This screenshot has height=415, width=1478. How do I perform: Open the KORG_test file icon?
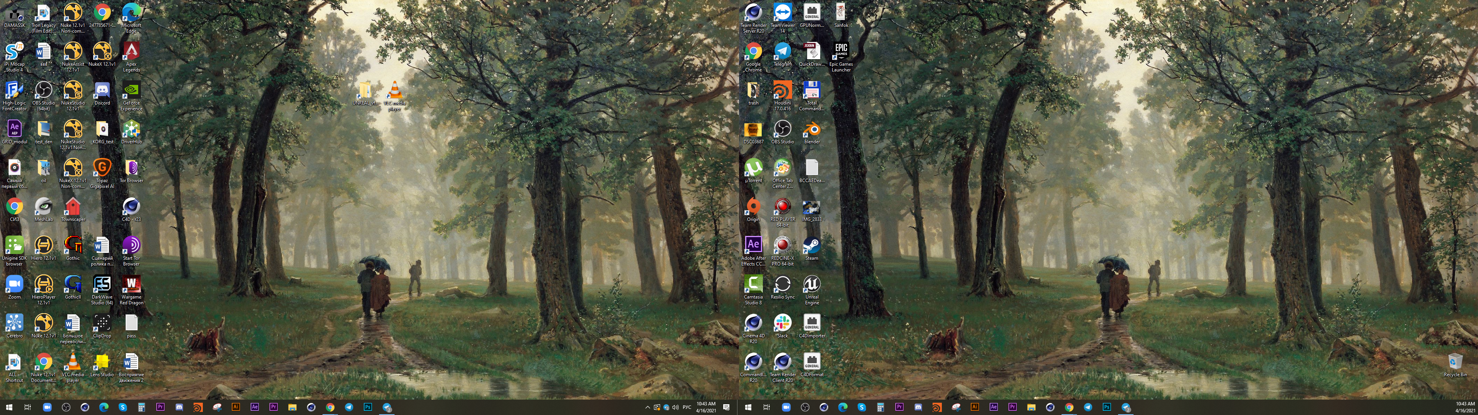(x=102, y=132)
